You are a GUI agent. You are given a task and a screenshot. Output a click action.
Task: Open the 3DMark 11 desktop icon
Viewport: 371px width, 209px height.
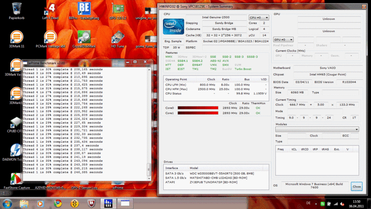pos(17,39)
